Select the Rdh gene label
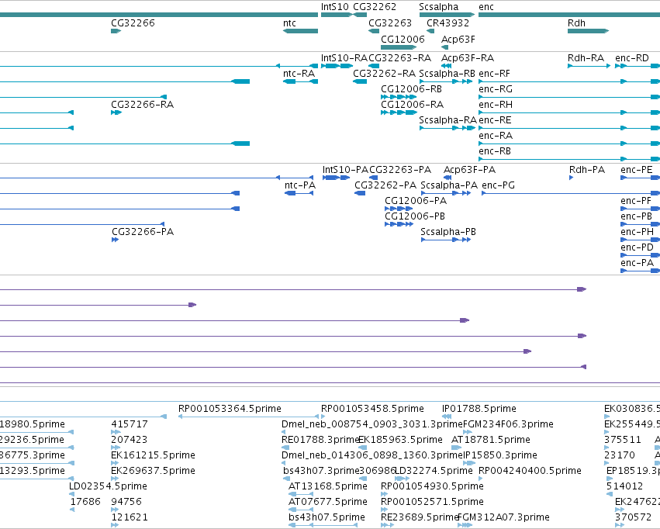 click(x=576, y=23)
